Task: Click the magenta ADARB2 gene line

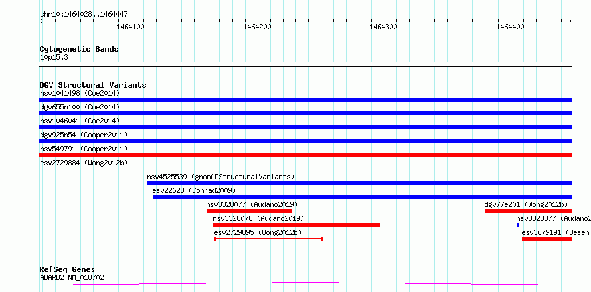Action: pos(305,284)
